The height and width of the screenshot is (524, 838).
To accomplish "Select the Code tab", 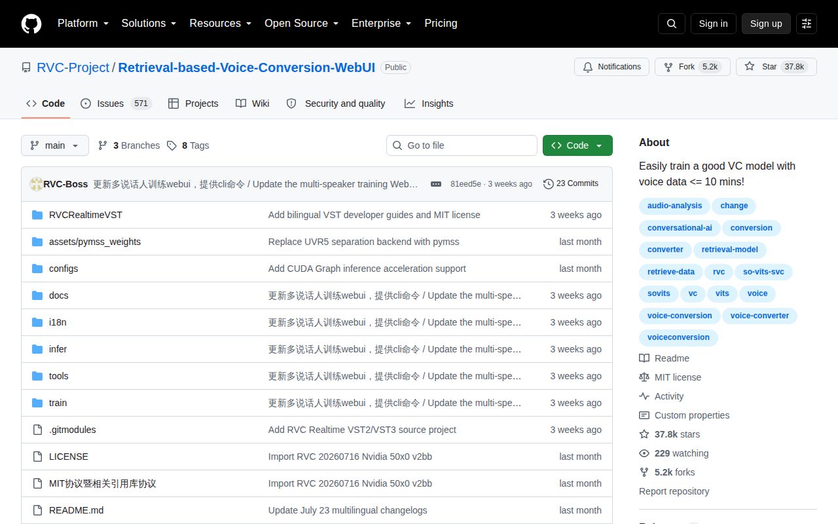I will (46, 103).
